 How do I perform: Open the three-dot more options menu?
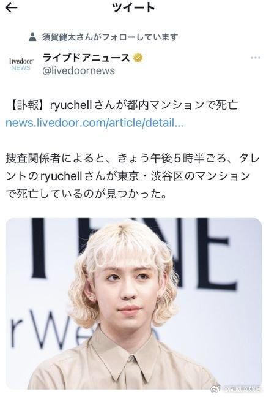255,58
